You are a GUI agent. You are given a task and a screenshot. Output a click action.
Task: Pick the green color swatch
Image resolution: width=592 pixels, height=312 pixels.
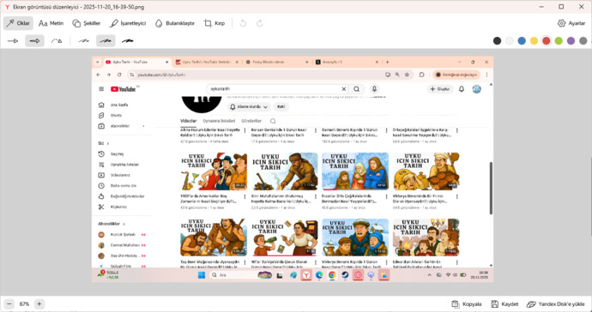pos(559,41)
